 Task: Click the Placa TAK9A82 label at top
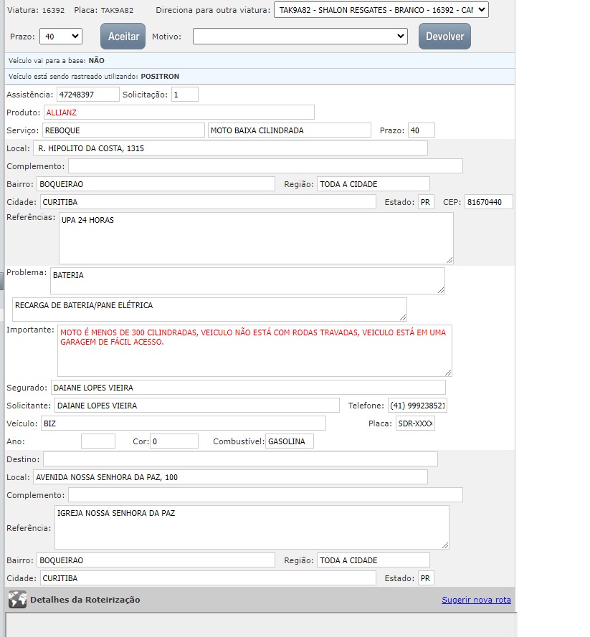pyautogui.click(x=104, y=10)
